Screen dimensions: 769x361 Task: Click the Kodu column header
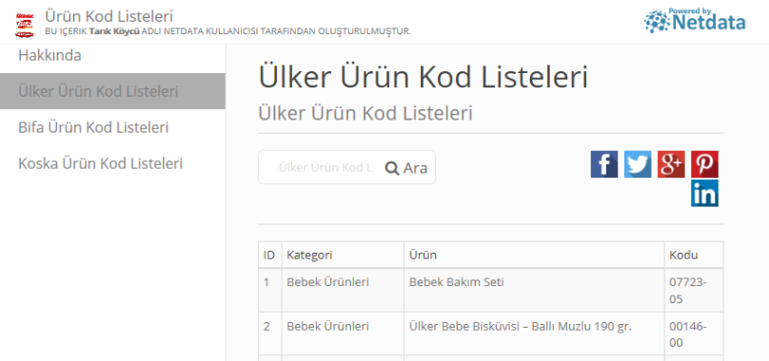694,255
